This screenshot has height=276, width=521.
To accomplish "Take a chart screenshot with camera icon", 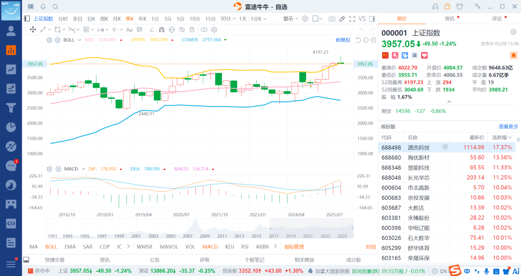I will (332, 19).
